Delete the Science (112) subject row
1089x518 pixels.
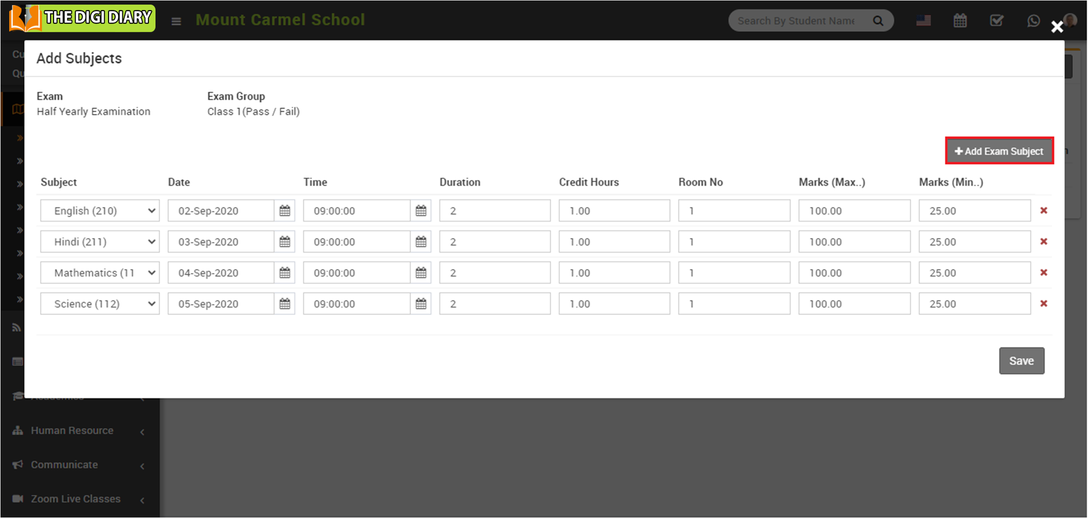[1044, 304]
